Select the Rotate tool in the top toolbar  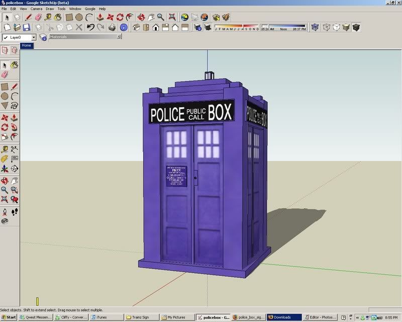click(120, 18)
